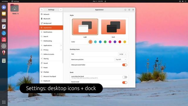Image resolution: width=188 pixels, height=106 pixels.
Task: Choose the orange accent color
Action: 90,42
